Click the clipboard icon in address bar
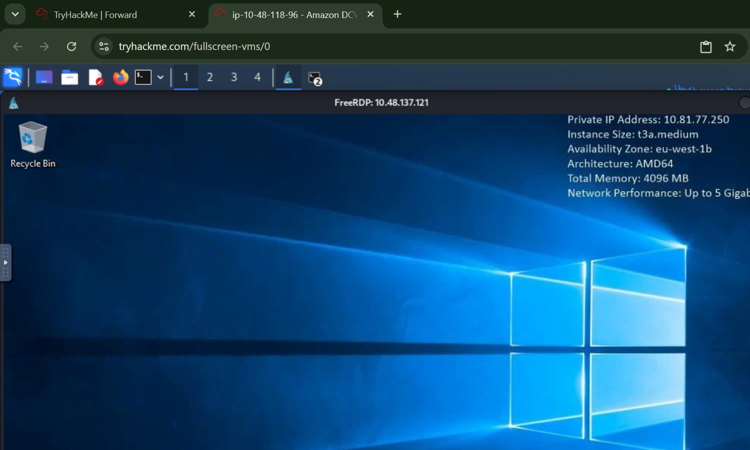This screenshot has width=750, height=450. [x=706, y=47]
